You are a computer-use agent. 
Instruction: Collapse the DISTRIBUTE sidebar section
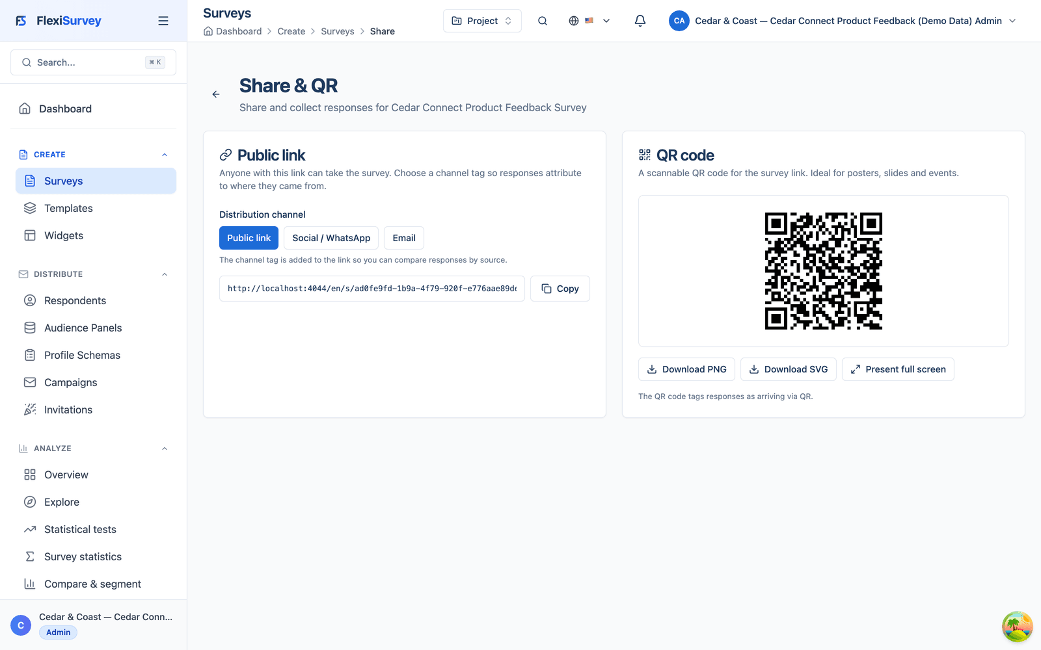click(x=165, y=274)
